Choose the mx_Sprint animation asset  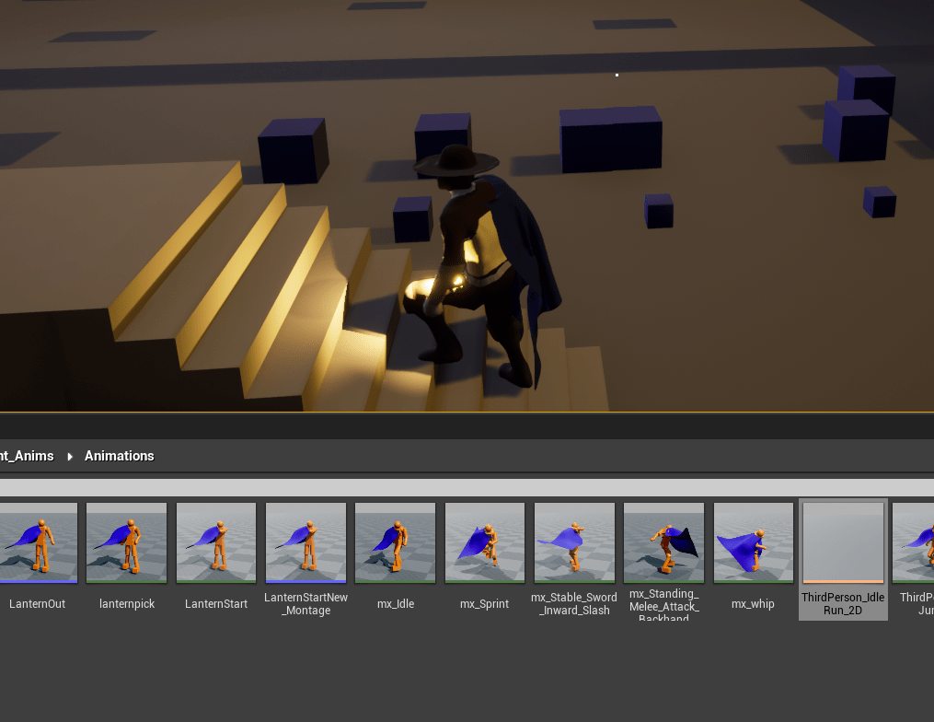click(x=484, y=543)
